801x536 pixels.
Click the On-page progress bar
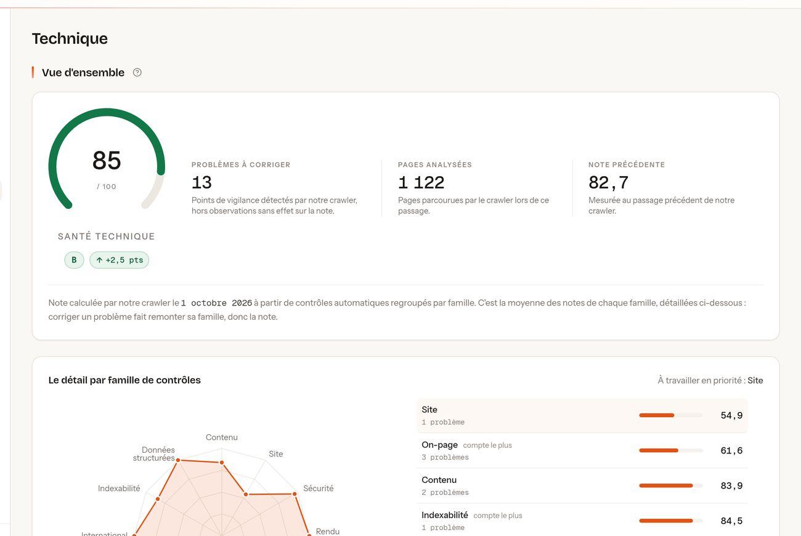tap(670, 450)
